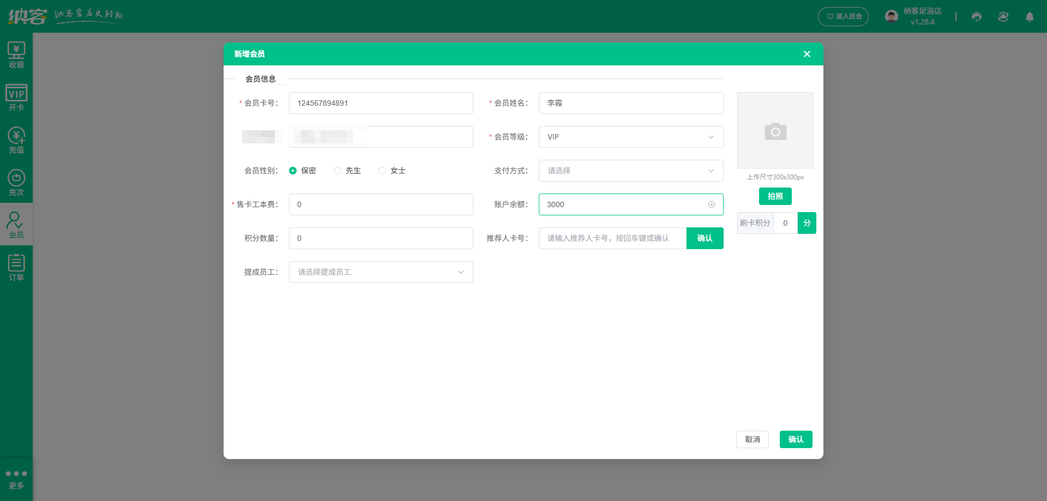1047x501 pixels.
Task: Click the 取消 cancel button
Action: (x=752, y=439)
